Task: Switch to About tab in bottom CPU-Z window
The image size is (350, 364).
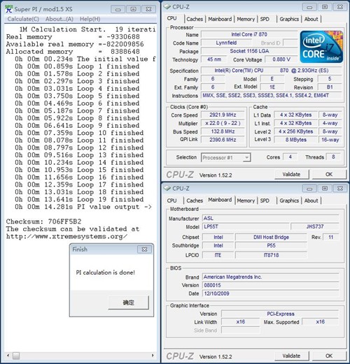Action: pos(311,201)
